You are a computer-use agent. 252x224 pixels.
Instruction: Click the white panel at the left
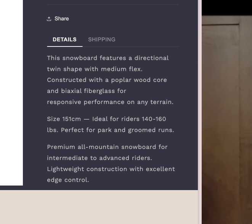(11, 91)
